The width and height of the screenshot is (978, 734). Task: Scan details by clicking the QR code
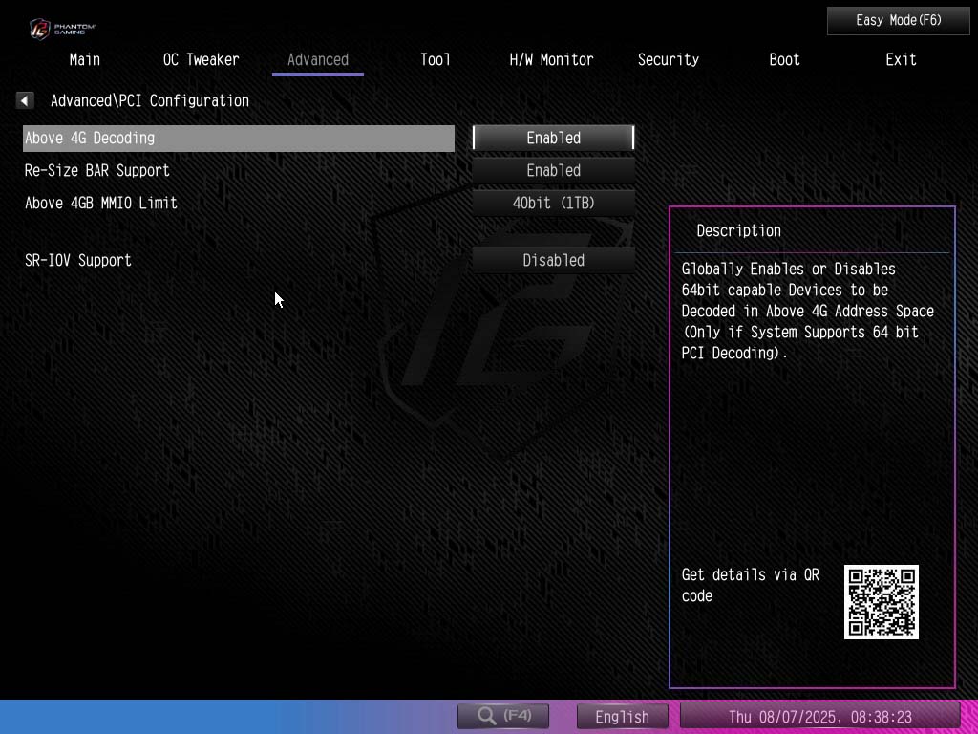(881, 602)
